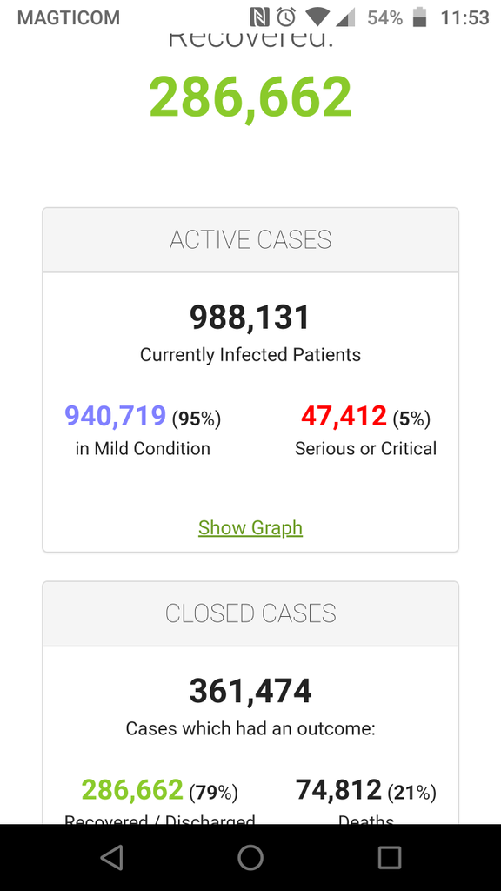This screenshot has width=501, height=891.
Task: Tap the 988,131 currently infected figure
Action: point(250,317)
